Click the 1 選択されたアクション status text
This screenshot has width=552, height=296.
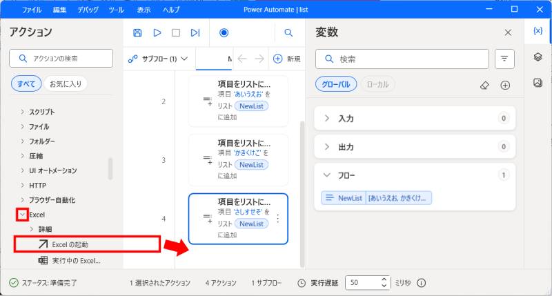pos(160,283)
